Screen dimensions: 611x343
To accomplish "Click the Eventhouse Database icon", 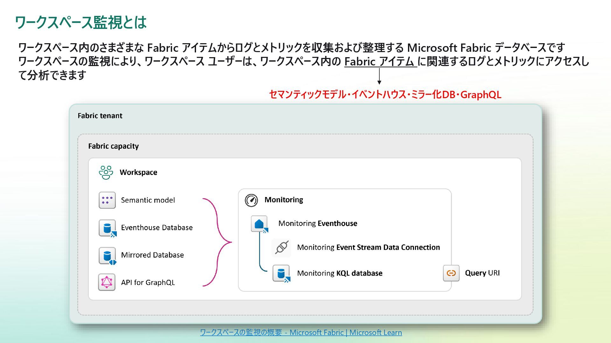I will (107, 228).
